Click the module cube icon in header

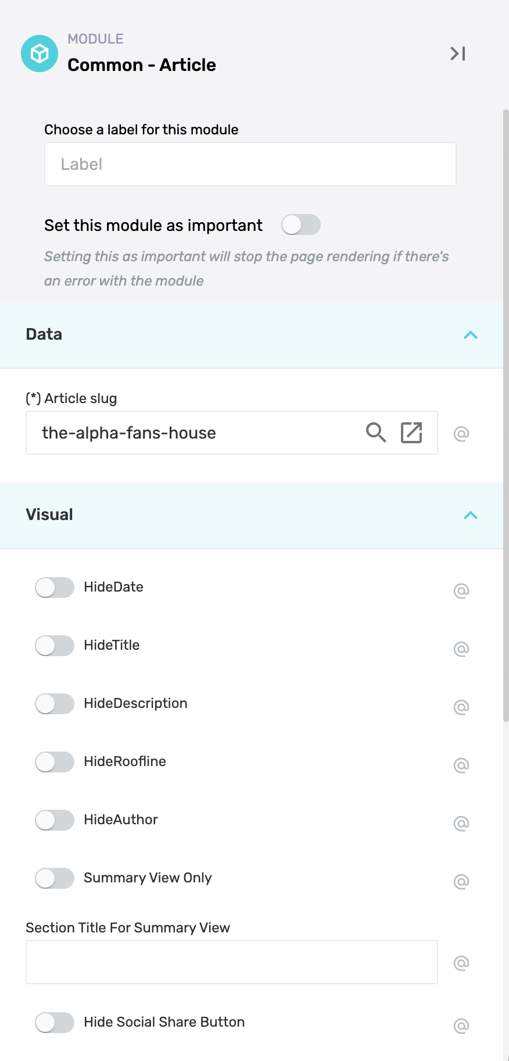pyautogui.click(x=40, y=54)
